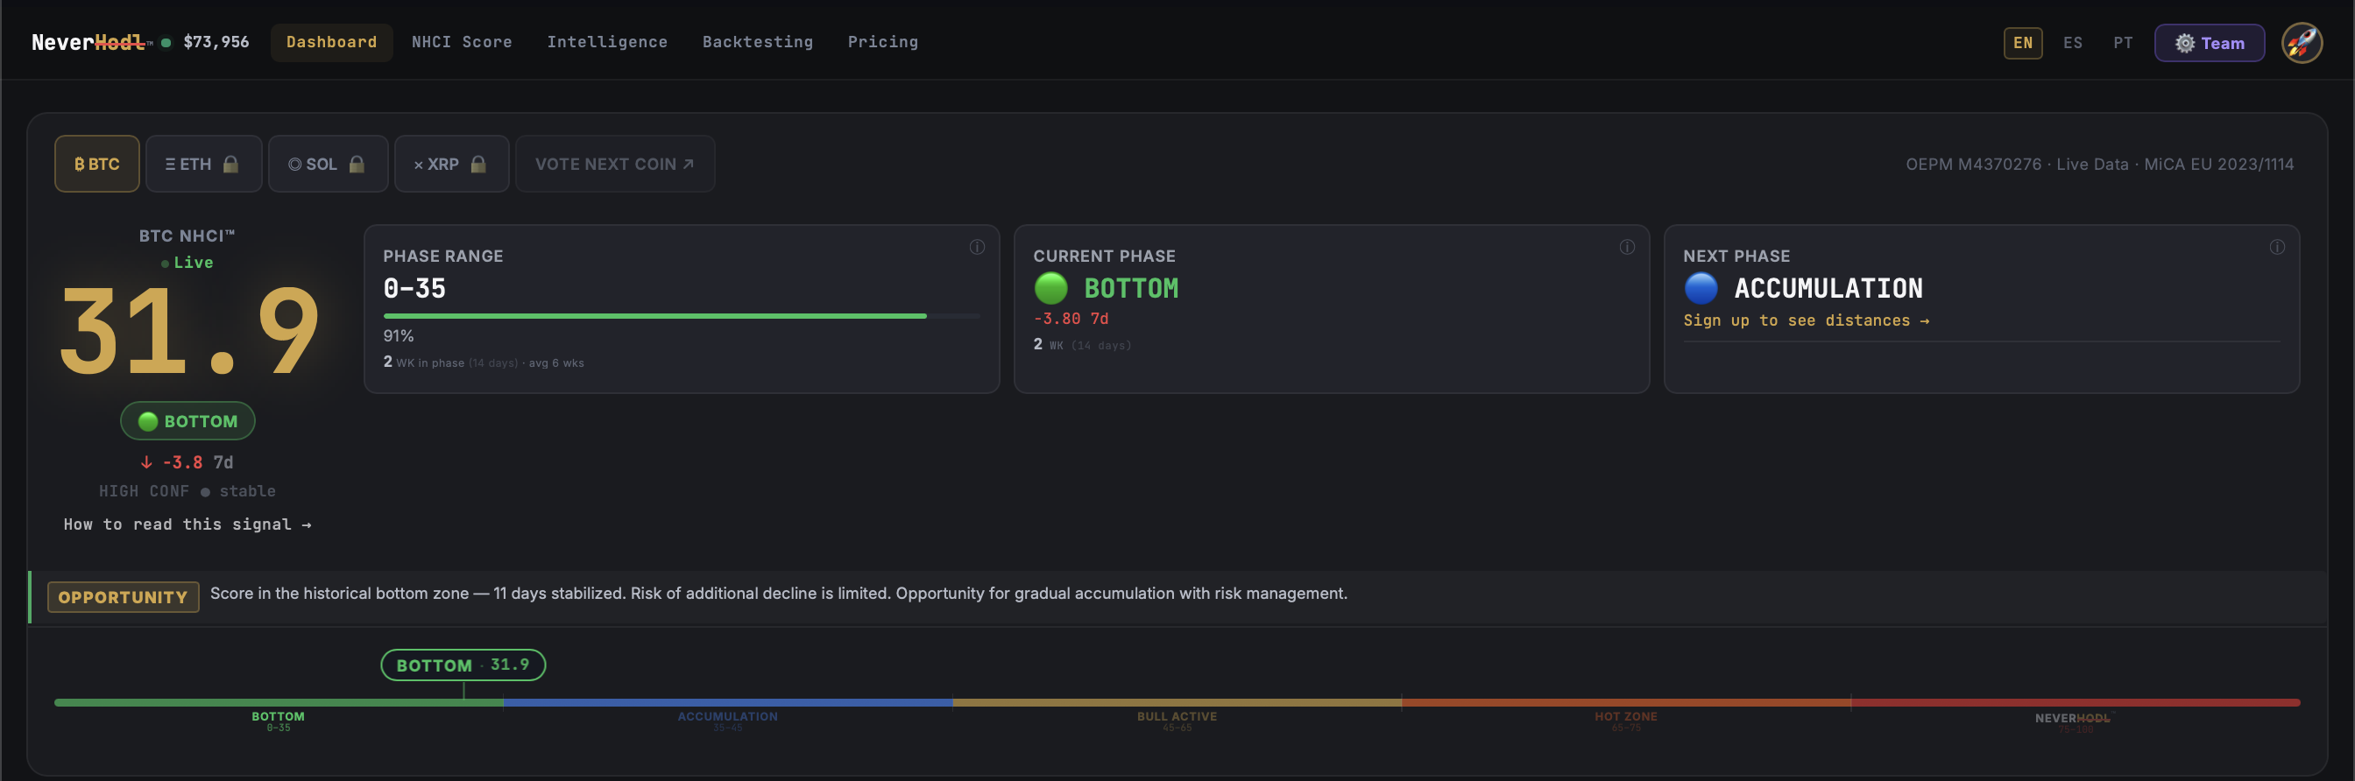Click the green Live indicator text
The image size is (2355, 781).
[193, 263]
